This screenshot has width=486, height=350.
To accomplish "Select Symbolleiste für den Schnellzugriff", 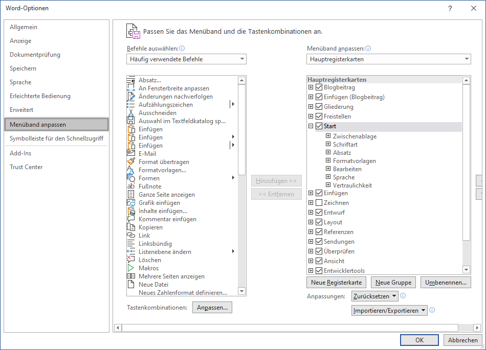I will pyautogui.click(x=56, y=138).
